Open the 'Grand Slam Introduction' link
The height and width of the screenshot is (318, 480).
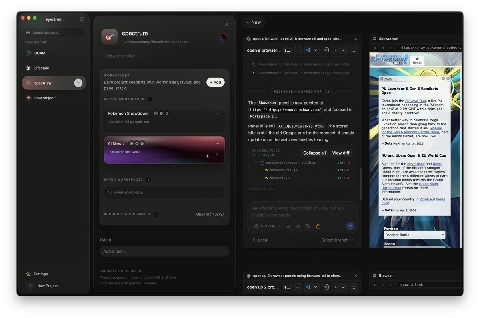(410, 186)
